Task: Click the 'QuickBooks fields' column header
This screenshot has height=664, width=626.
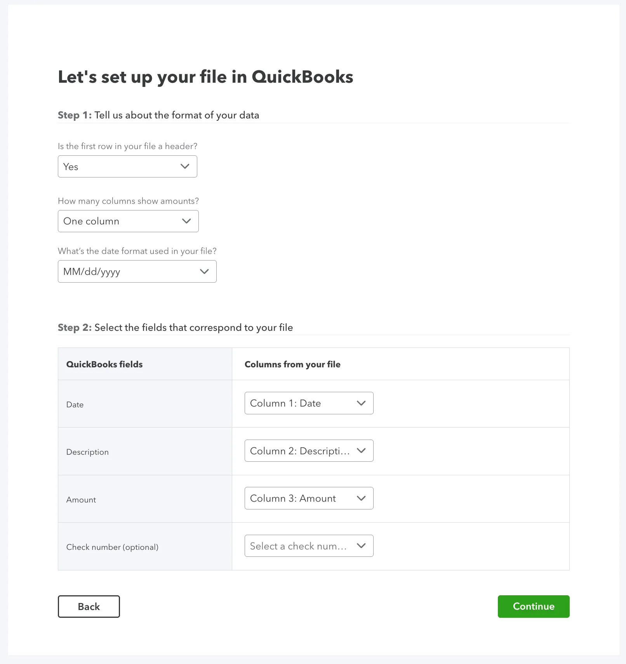Action: tap(104, 364)
